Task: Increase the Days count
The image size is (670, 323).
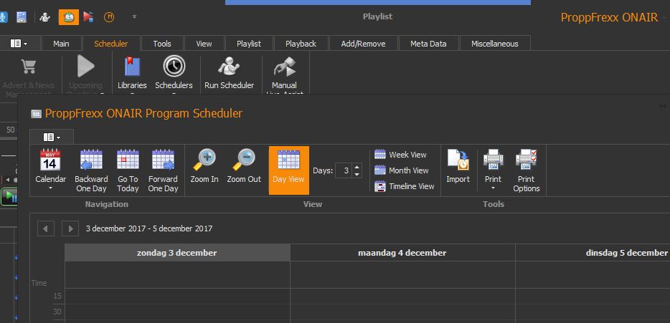Action: click(x=357, y=167)
